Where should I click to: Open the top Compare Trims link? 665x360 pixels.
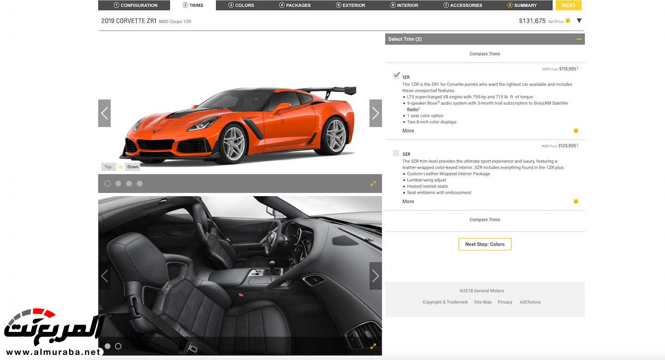click(x=485, y=54)
